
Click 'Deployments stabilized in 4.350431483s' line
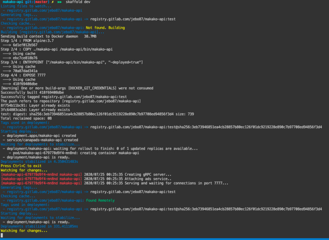39,162
